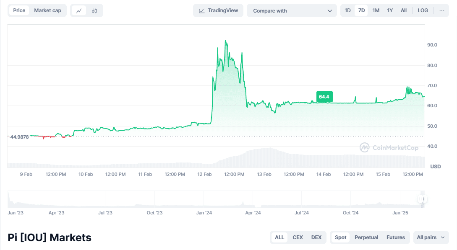Click Jan '24 on the overview timeline
457x250 pixels.
[x=204, y=213]
